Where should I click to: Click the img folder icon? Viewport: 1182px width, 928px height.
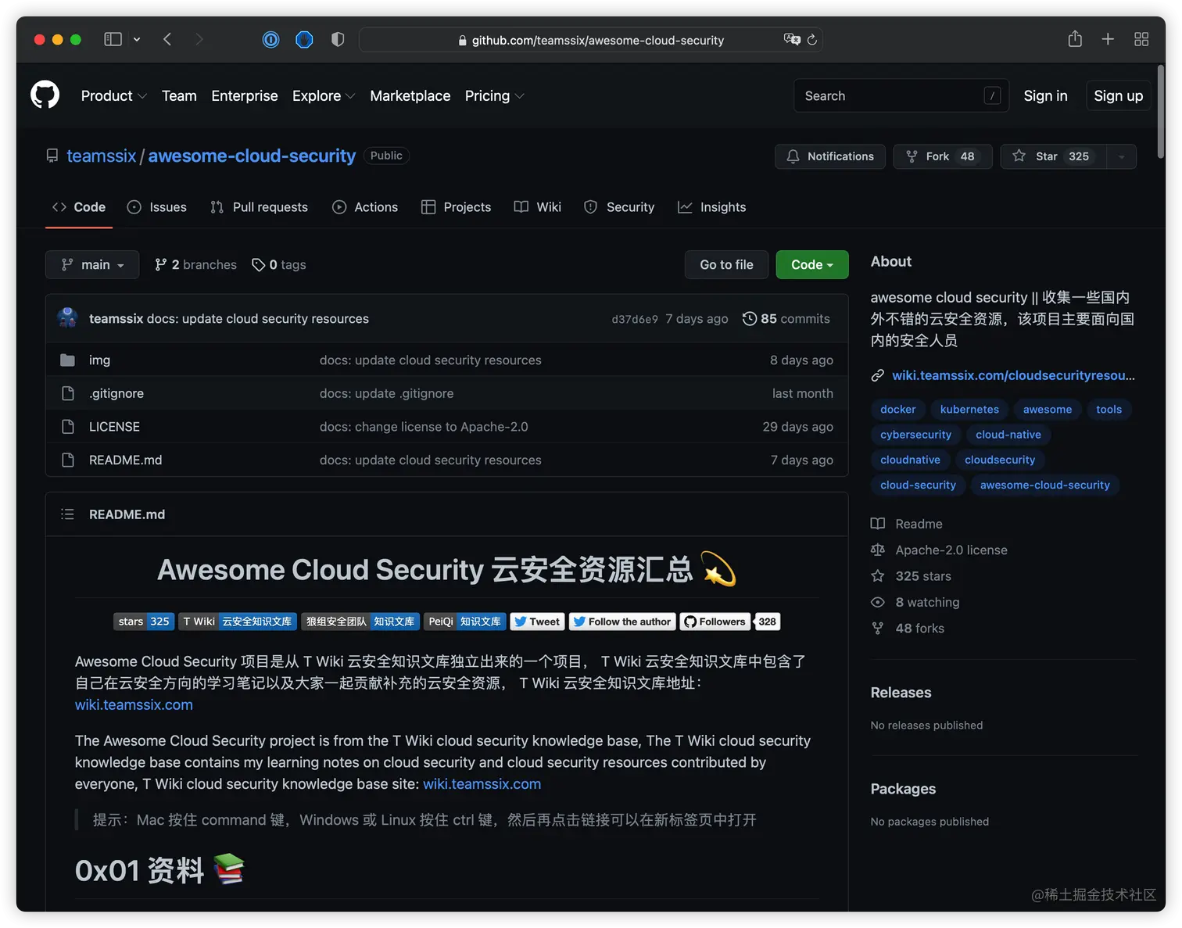point(68,360)
